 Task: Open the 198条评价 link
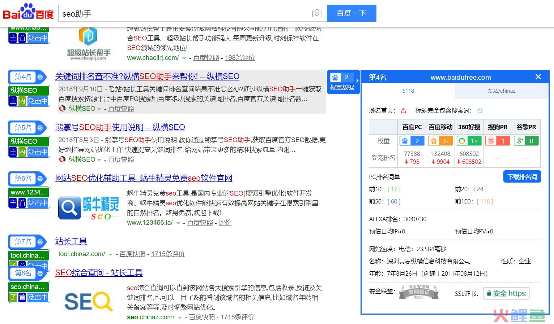point(240,58)
